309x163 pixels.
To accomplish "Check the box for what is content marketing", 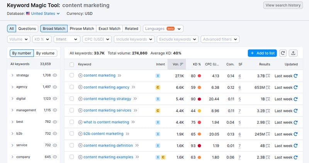I will point(72,122).
